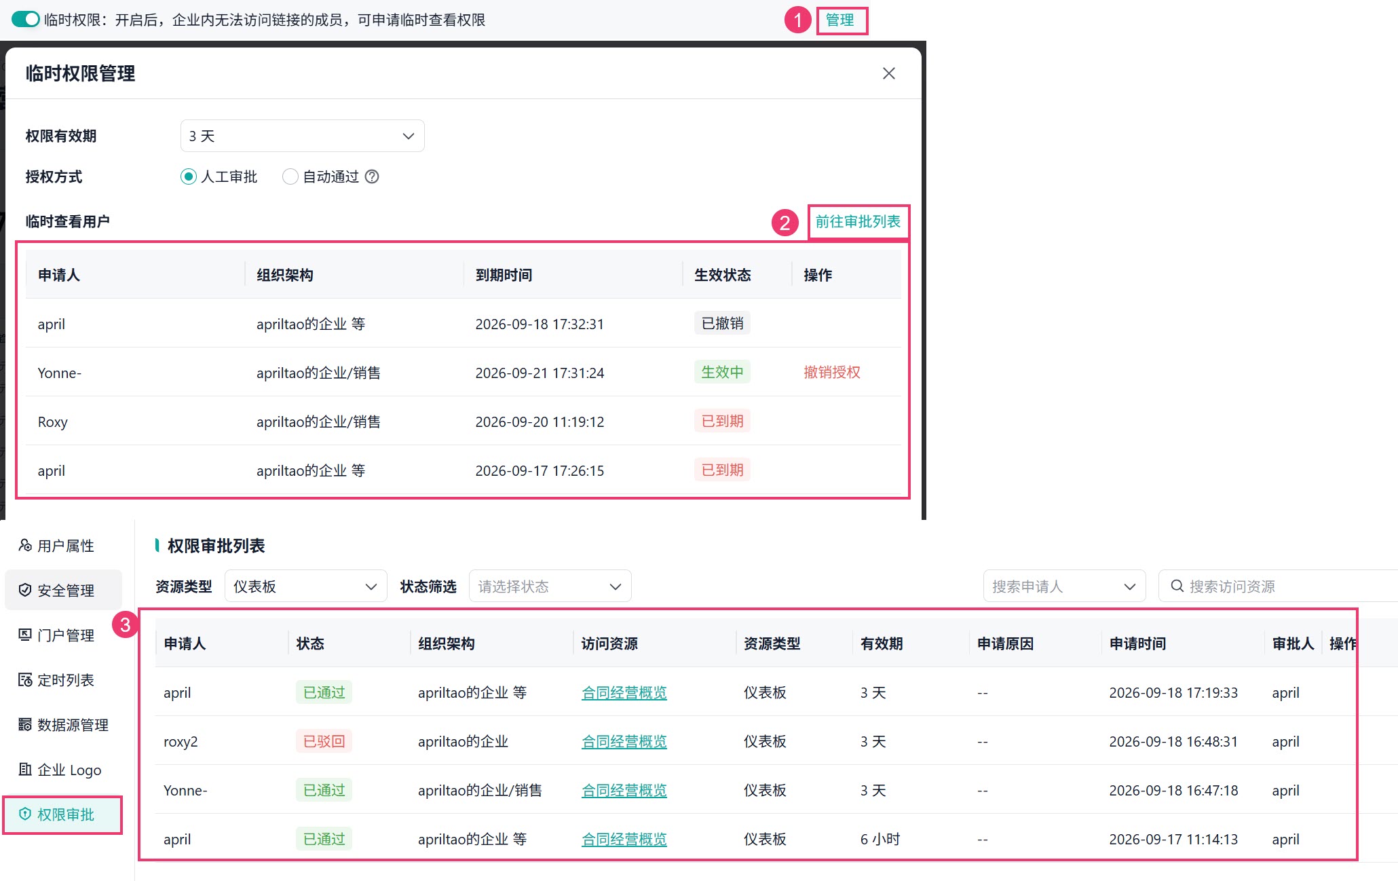
Task: Click the shield icon of 安全管理
Action: pyautogui.click(x=25, y=590)
